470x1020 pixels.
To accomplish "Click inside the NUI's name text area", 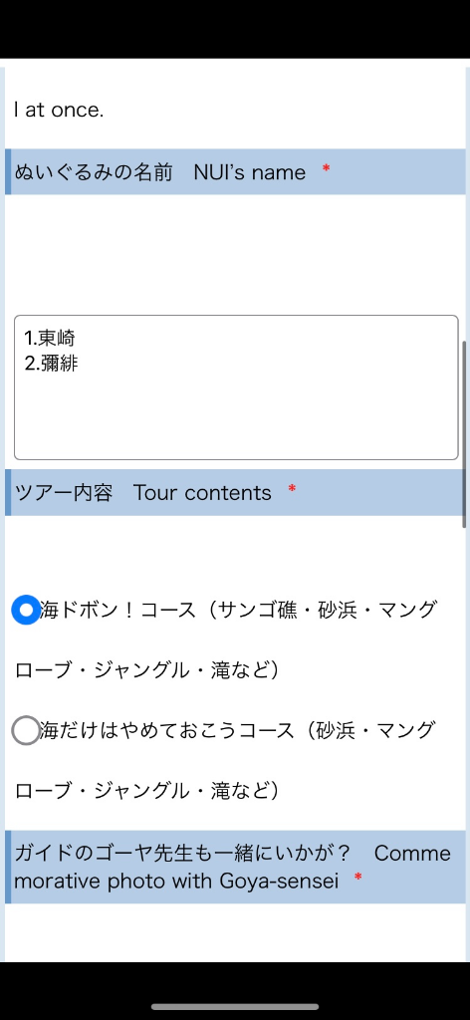I will (x=236, y=387).
